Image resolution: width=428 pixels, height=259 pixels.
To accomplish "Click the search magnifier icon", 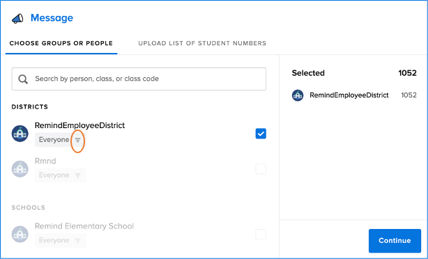I will click(x=23, y=79).
